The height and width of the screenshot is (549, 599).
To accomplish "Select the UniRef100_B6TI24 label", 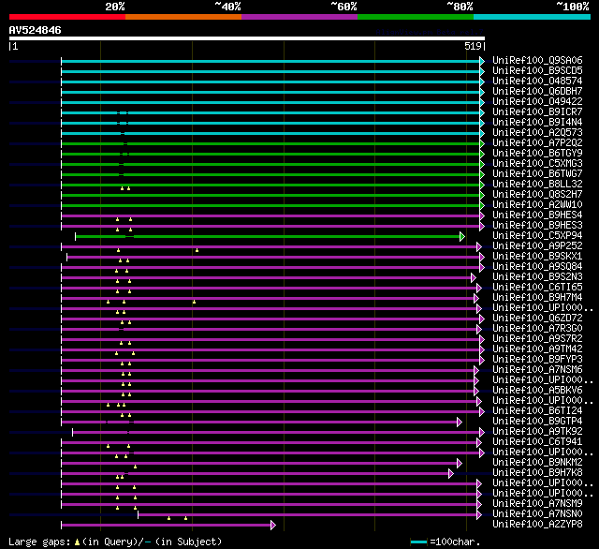I will point(537,411).
